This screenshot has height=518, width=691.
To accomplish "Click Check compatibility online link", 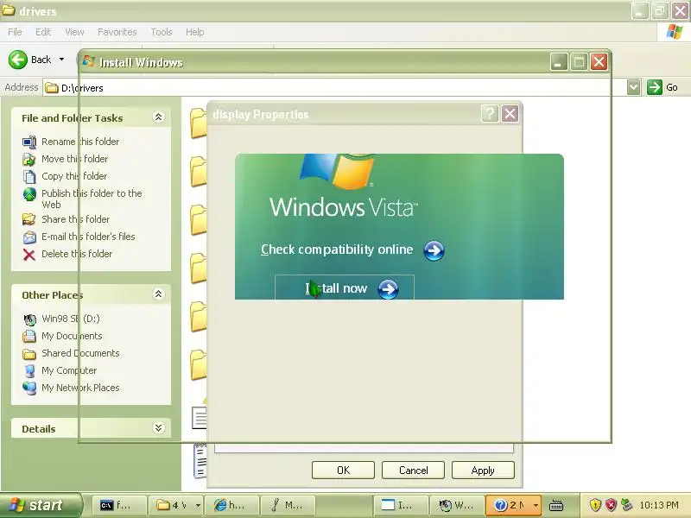I will coord(337,250).
